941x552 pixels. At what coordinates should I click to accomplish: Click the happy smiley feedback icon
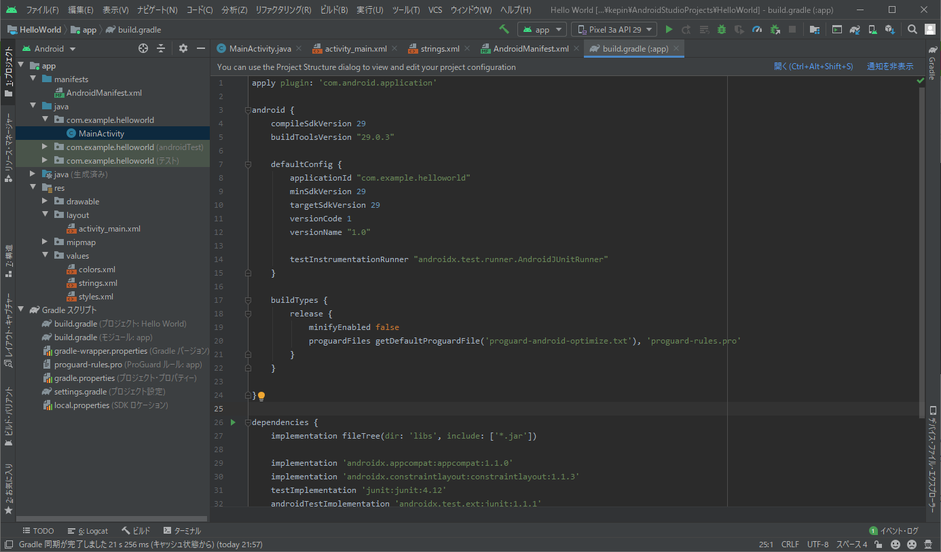pyautogui.click(x=896, y=545)
